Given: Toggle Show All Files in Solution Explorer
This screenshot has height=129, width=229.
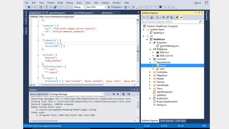Looking at the screenshot, I should click(x=172, y=18).
